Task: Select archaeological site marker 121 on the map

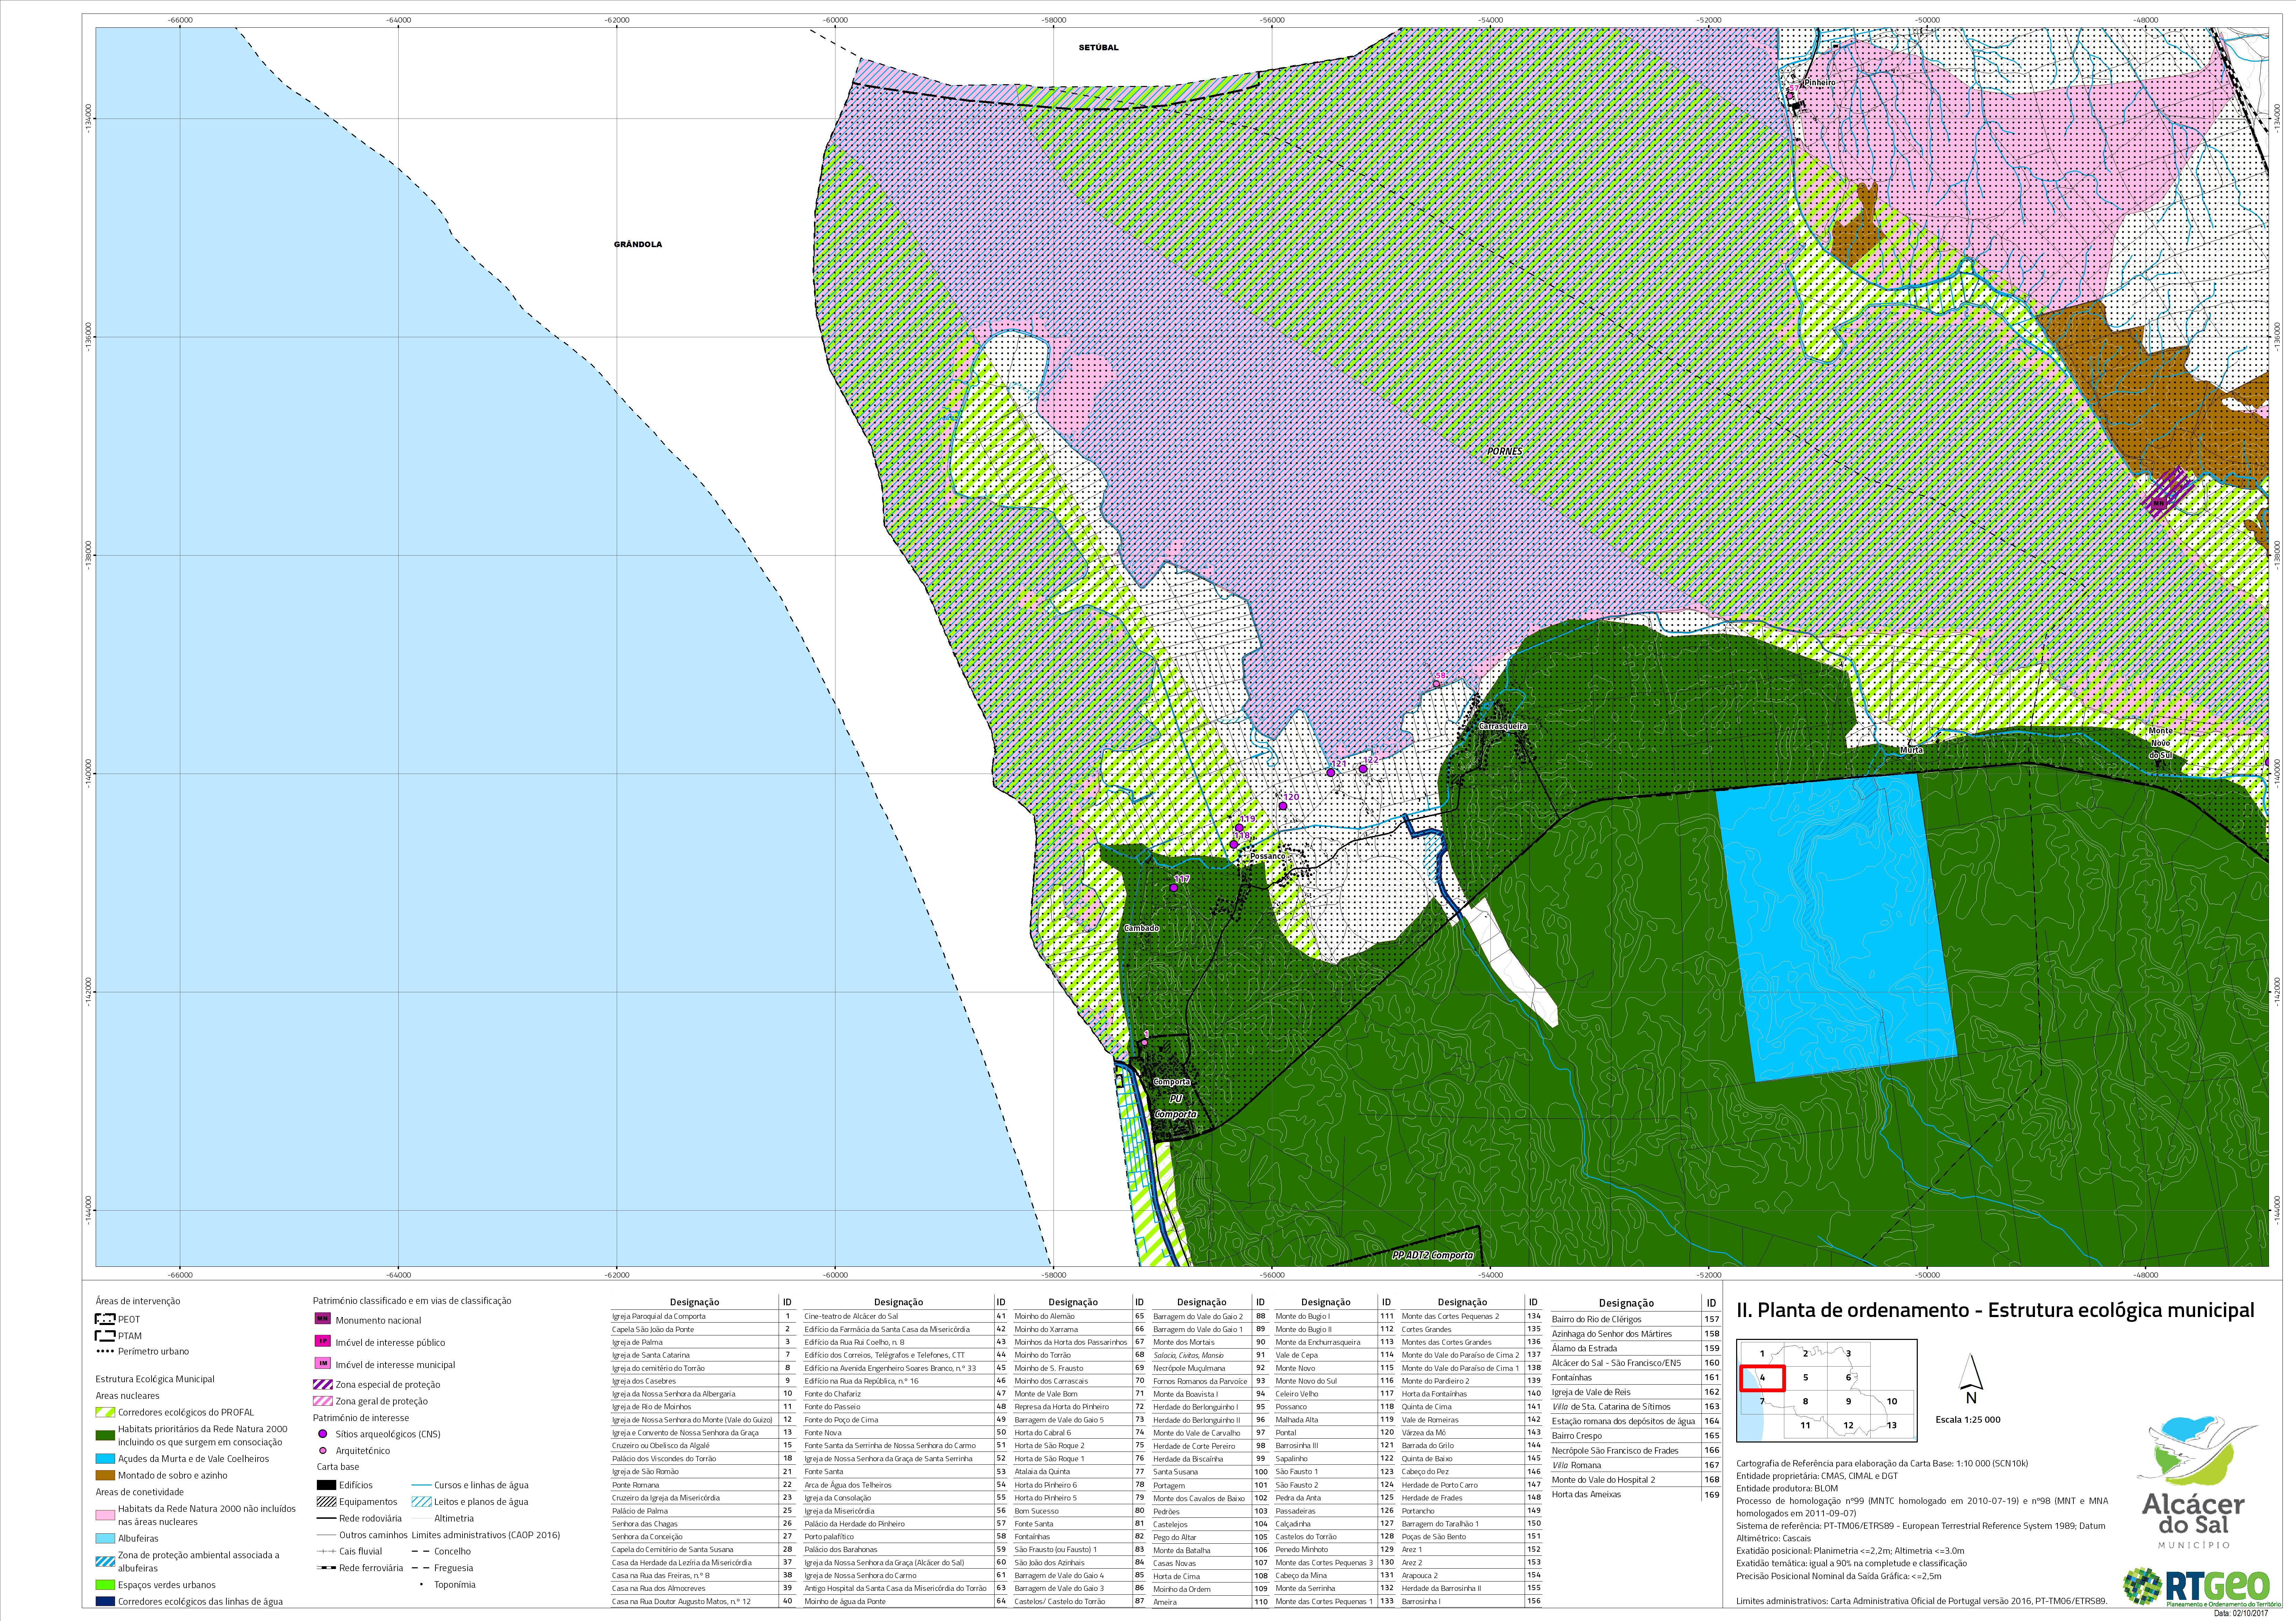Action: click(x=1331, y=773)
